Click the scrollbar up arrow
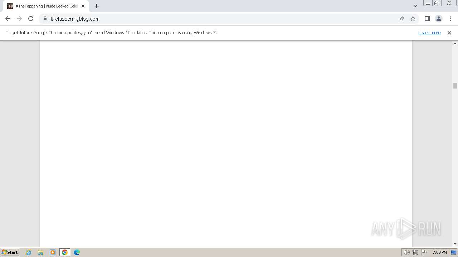The height and width of the screenshot is (257, 458). click(455, 43)
